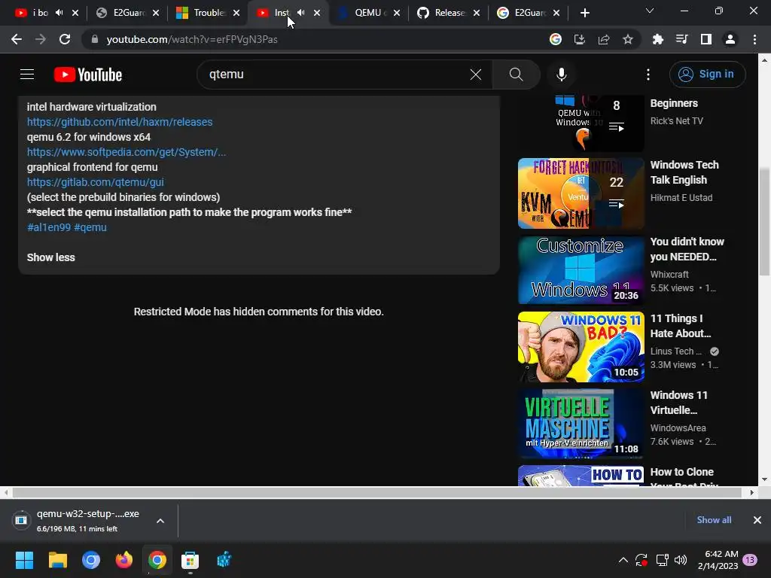
Task: Go back to previous page
Action: click(x=17, y=39)
